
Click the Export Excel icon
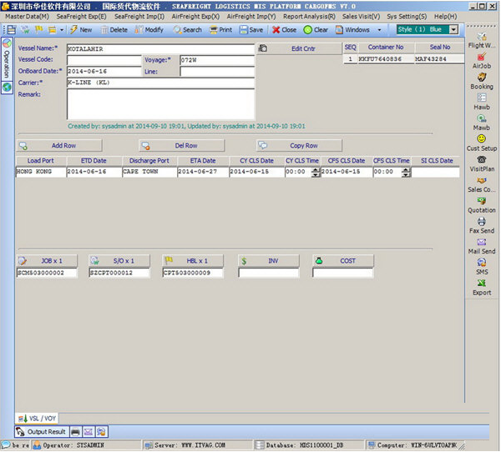click(x=482, y=284)
